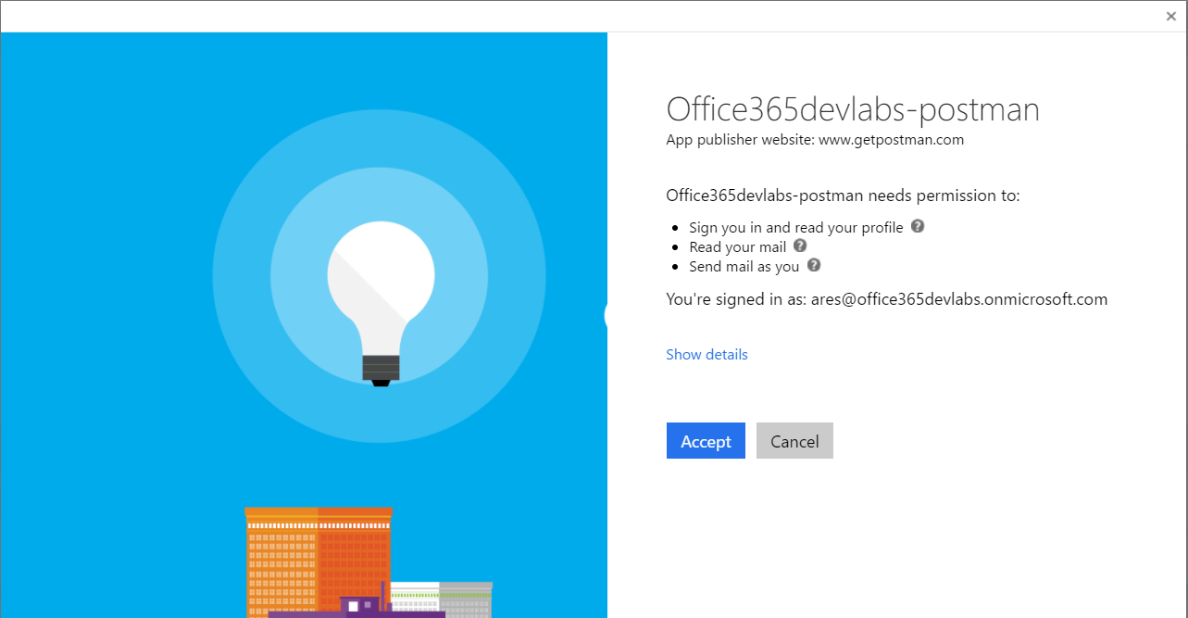Click help icon next to "Read your mail"
This screenshot has width=1188, height=618.
(800, 246)
